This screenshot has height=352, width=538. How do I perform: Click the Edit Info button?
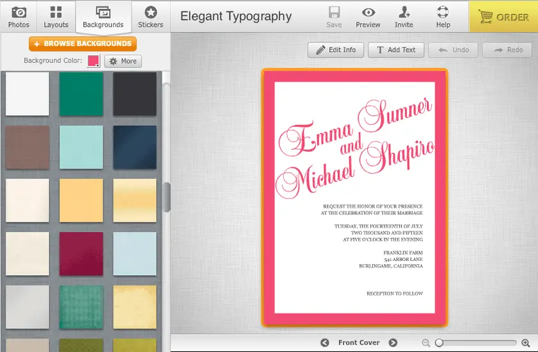pos(336,50)
